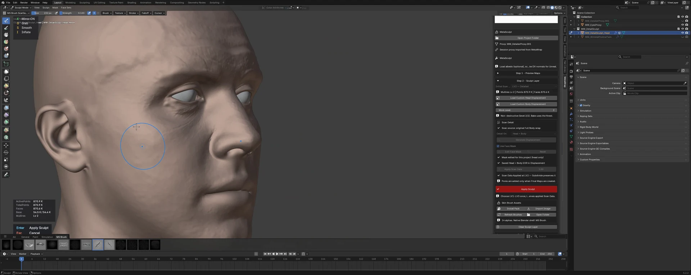Switch to the Sculpting workspace tab
Viewport: 691px width, 275px height.
85,3
